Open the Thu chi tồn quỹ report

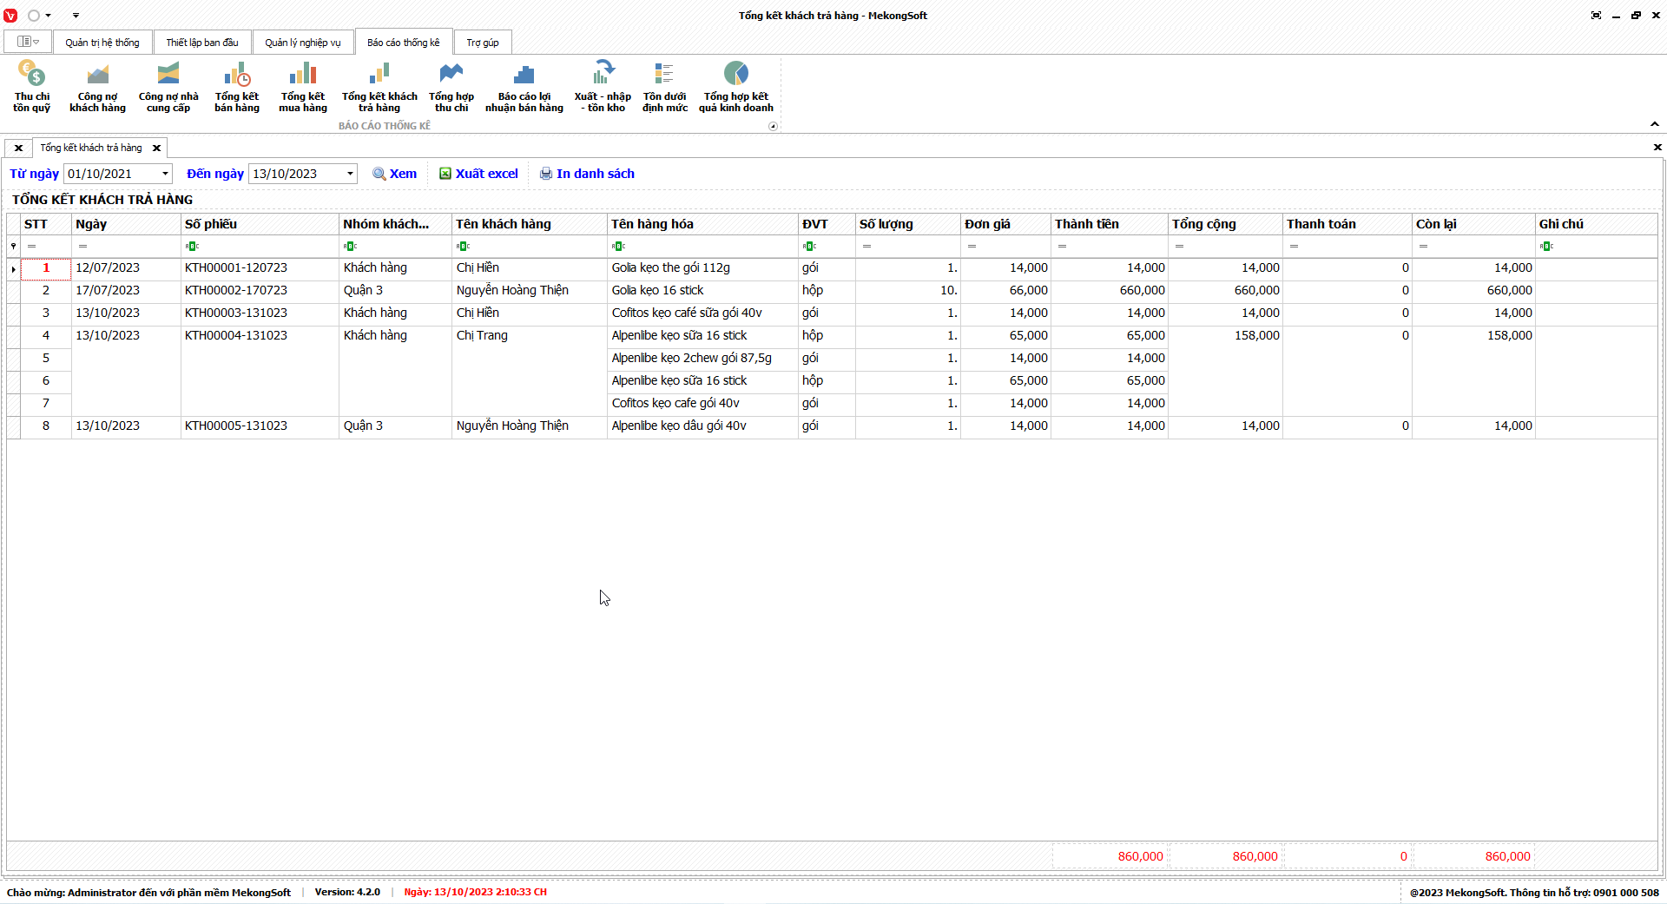click(x=31, y=86)
